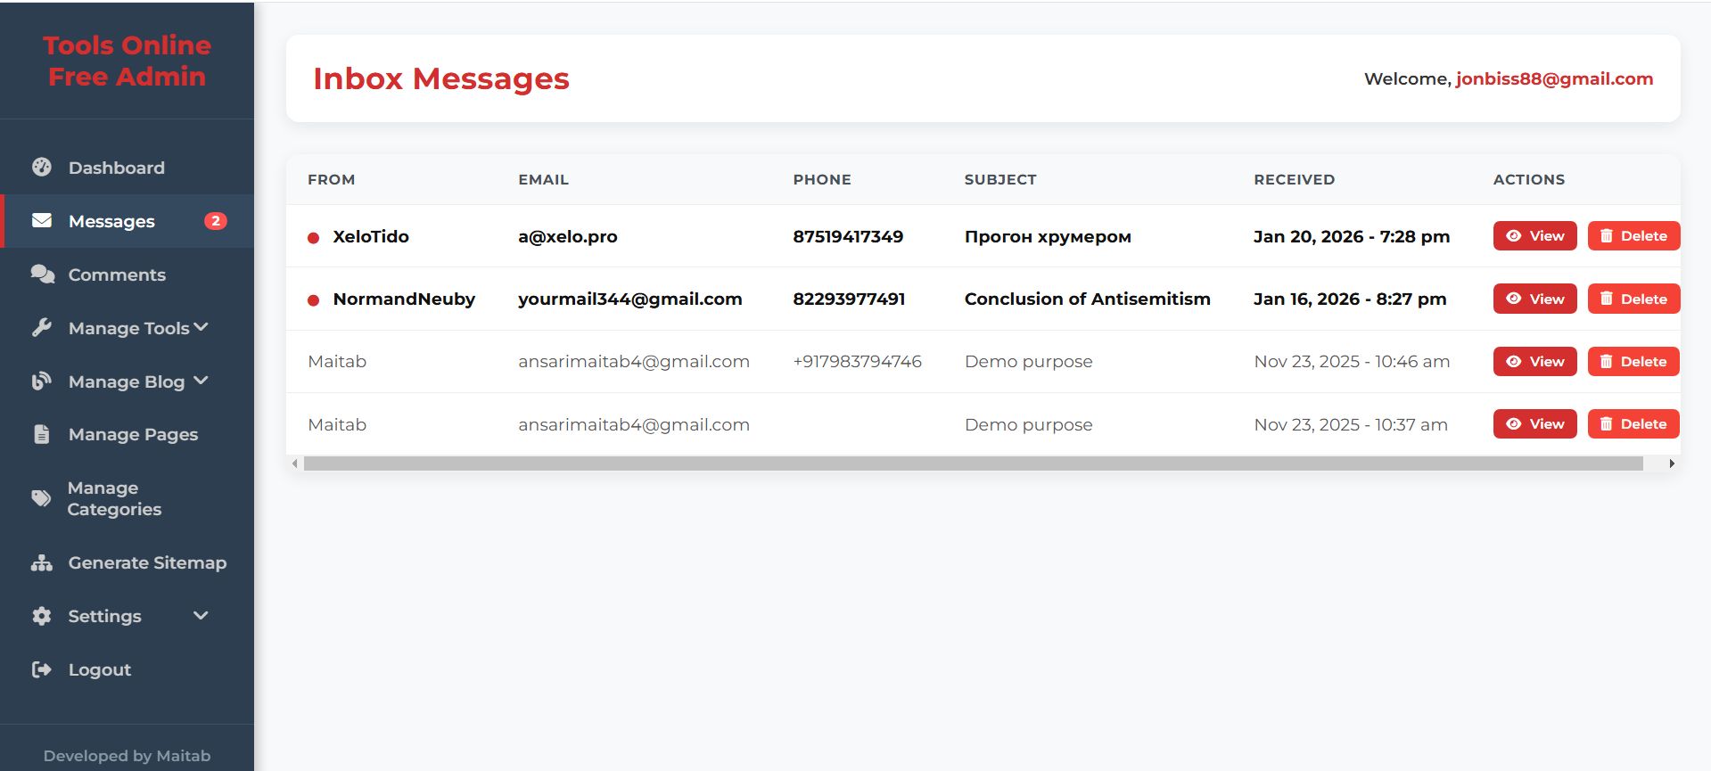Expand the Manage Tools submenu chevron
This screenshot has height=771, width=1711.
point(202,327)
